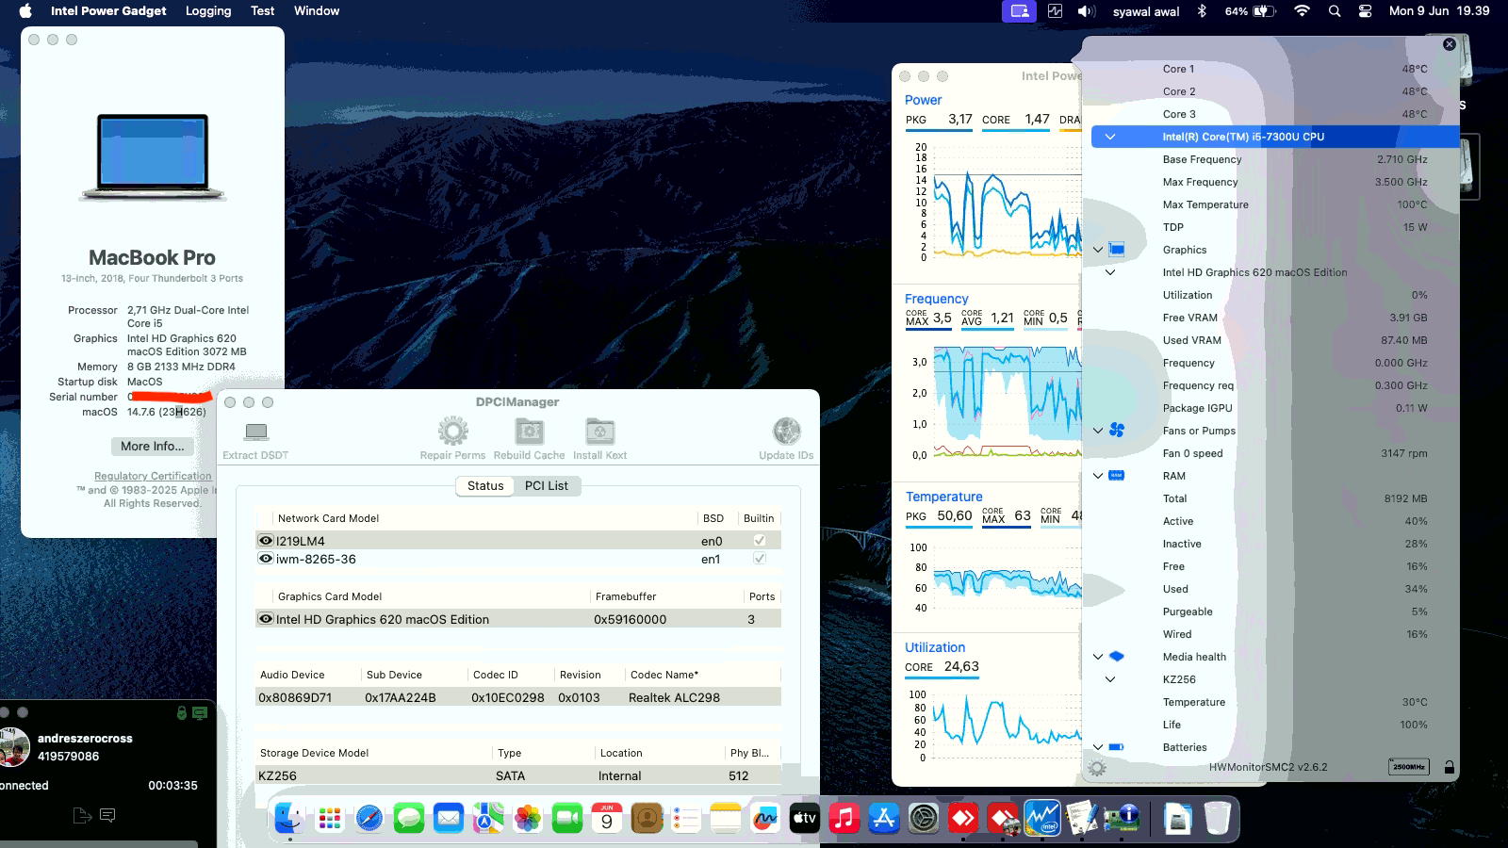Image resolution: width=1508 pixels, height=848 pixels.
Task: Open HWMonitorSMC2 preferences gear icon
Action: click(1099, 767)
